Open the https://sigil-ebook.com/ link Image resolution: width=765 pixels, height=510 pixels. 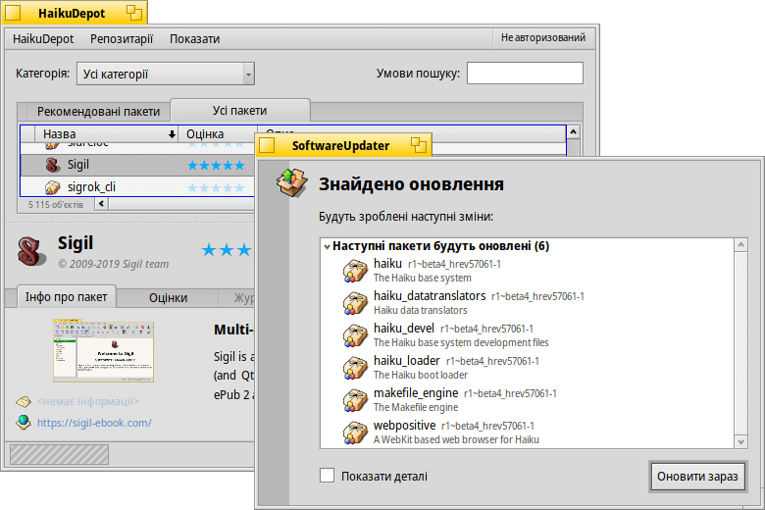(x=94, y=423)
